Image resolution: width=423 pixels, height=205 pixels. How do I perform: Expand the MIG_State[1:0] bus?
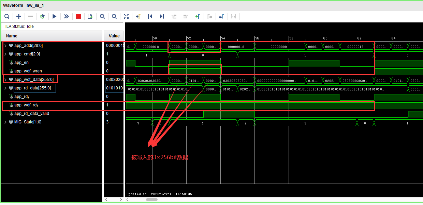pos(5,122)
